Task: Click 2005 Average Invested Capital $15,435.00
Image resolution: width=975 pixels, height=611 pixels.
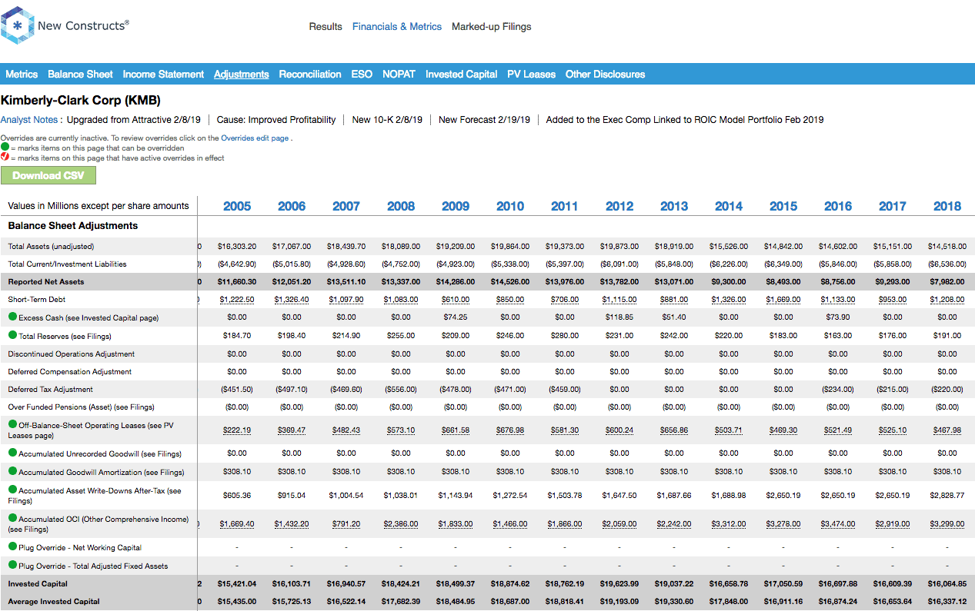Action: point(237,602)
